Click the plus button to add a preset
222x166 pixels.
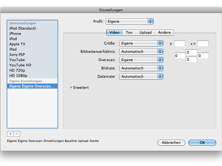[10, 134]
